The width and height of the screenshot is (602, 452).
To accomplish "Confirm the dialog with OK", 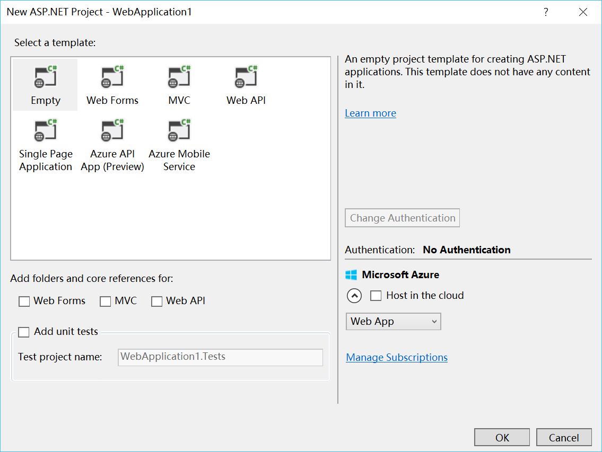I will [502, 437].
